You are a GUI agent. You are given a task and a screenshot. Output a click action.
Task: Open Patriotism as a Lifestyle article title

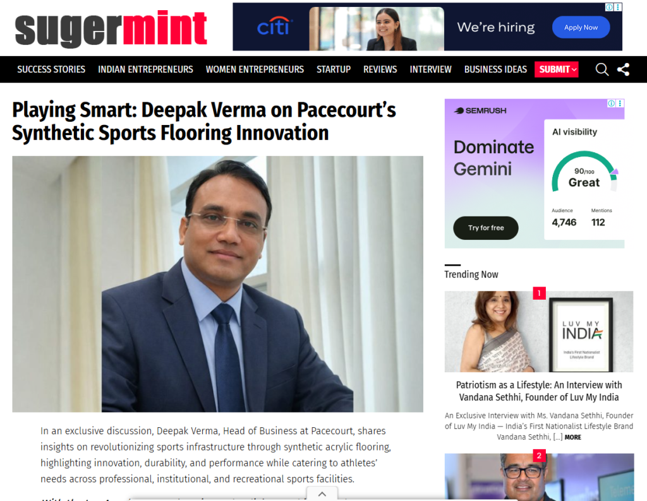tap(539, 391)
